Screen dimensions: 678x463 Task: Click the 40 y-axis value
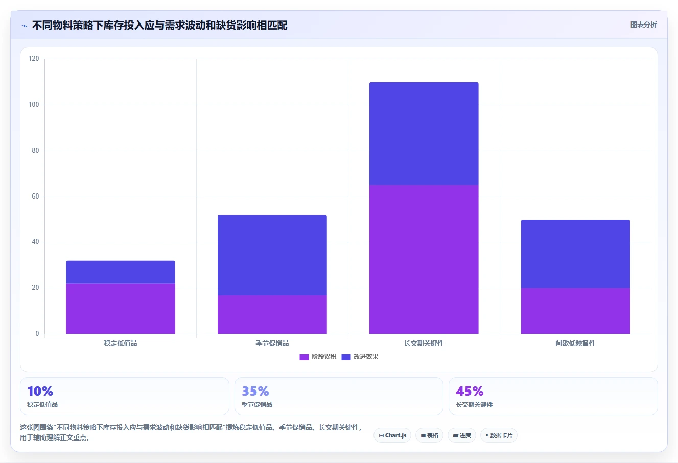click(35, 242)
